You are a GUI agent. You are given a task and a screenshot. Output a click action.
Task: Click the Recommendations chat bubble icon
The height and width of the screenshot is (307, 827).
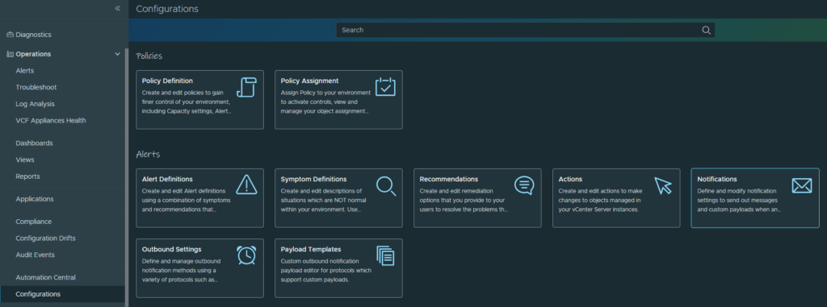[524, 185]
